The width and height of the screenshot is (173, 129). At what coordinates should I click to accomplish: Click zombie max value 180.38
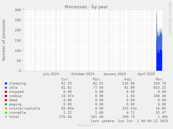pos(160,96)
